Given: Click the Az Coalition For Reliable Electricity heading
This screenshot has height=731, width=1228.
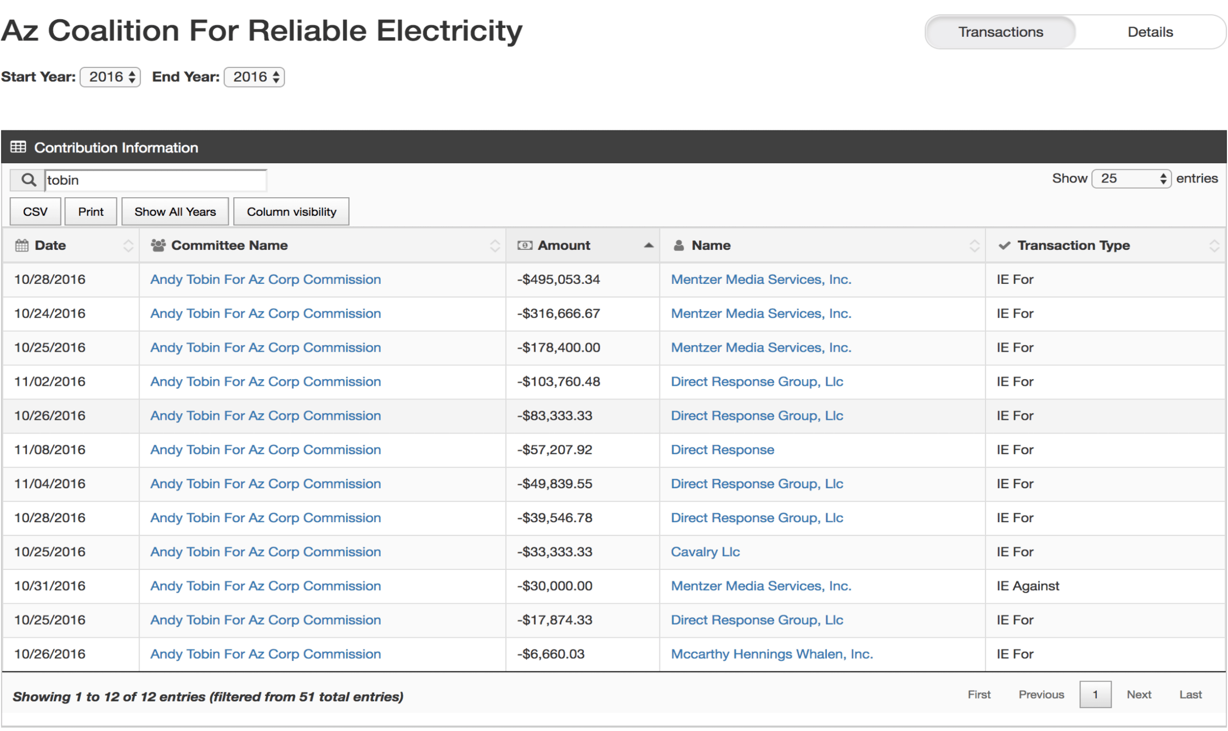Looking at the screenshot, I should [x=262, y=31].
